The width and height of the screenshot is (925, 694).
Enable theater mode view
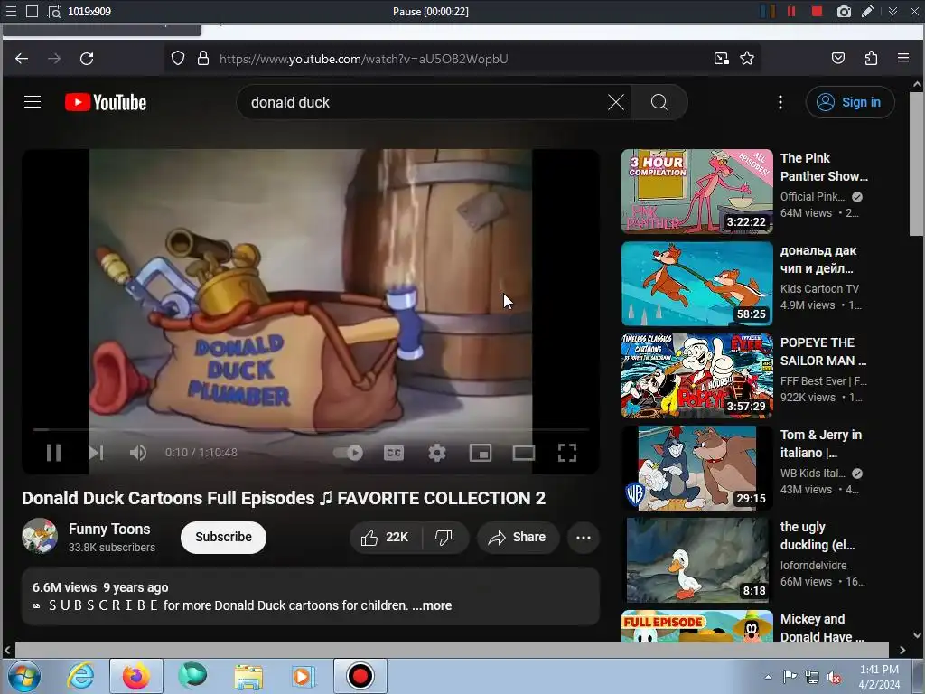[523, 453]
